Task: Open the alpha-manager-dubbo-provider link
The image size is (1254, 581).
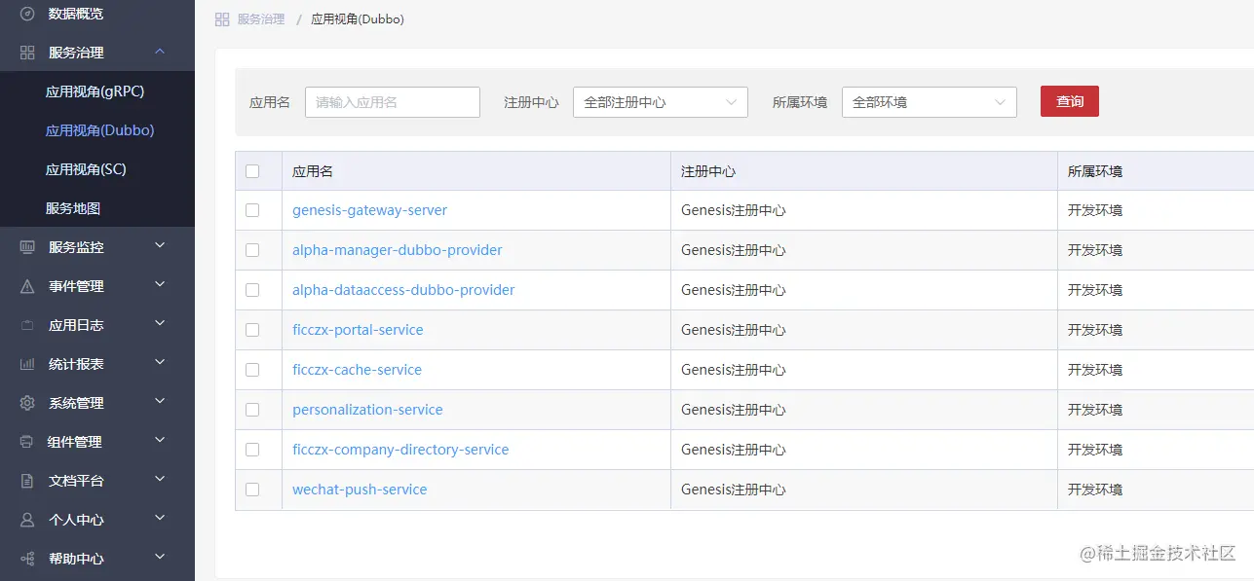Action: point(398,250)
